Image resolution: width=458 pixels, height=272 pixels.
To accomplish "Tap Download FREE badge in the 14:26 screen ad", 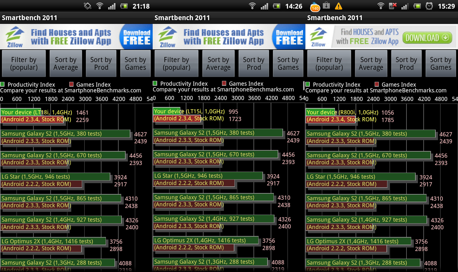I will 289,37.
